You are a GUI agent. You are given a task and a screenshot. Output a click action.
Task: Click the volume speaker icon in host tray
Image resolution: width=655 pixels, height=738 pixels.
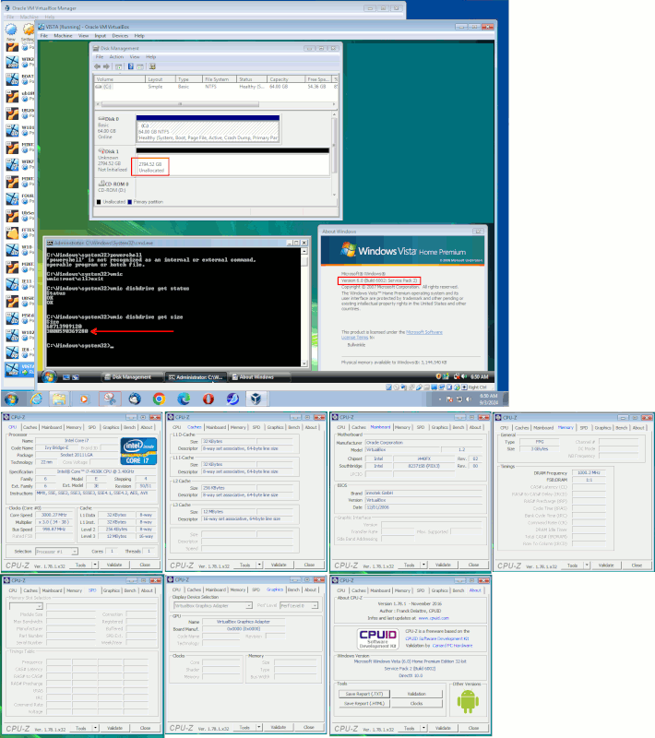469,399
